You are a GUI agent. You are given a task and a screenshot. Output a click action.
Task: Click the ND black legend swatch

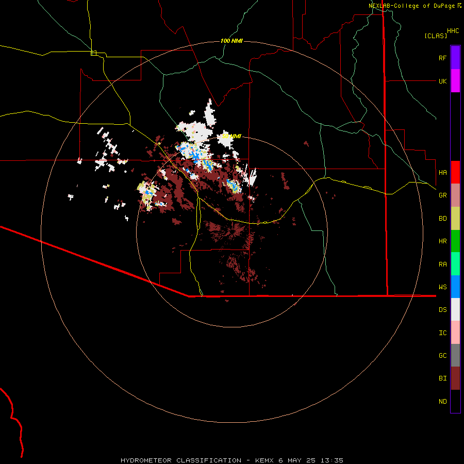[x=455, y=401]
